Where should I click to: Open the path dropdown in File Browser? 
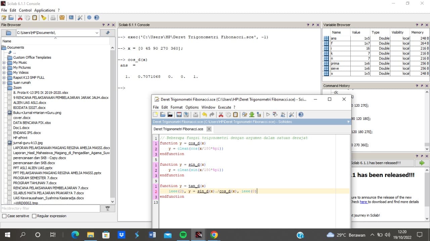97,33
